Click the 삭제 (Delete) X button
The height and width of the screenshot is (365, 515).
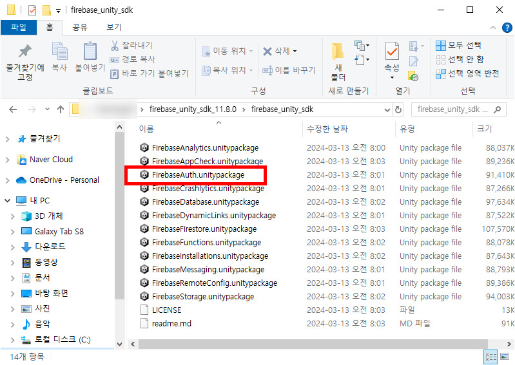(x=280, y=51)
